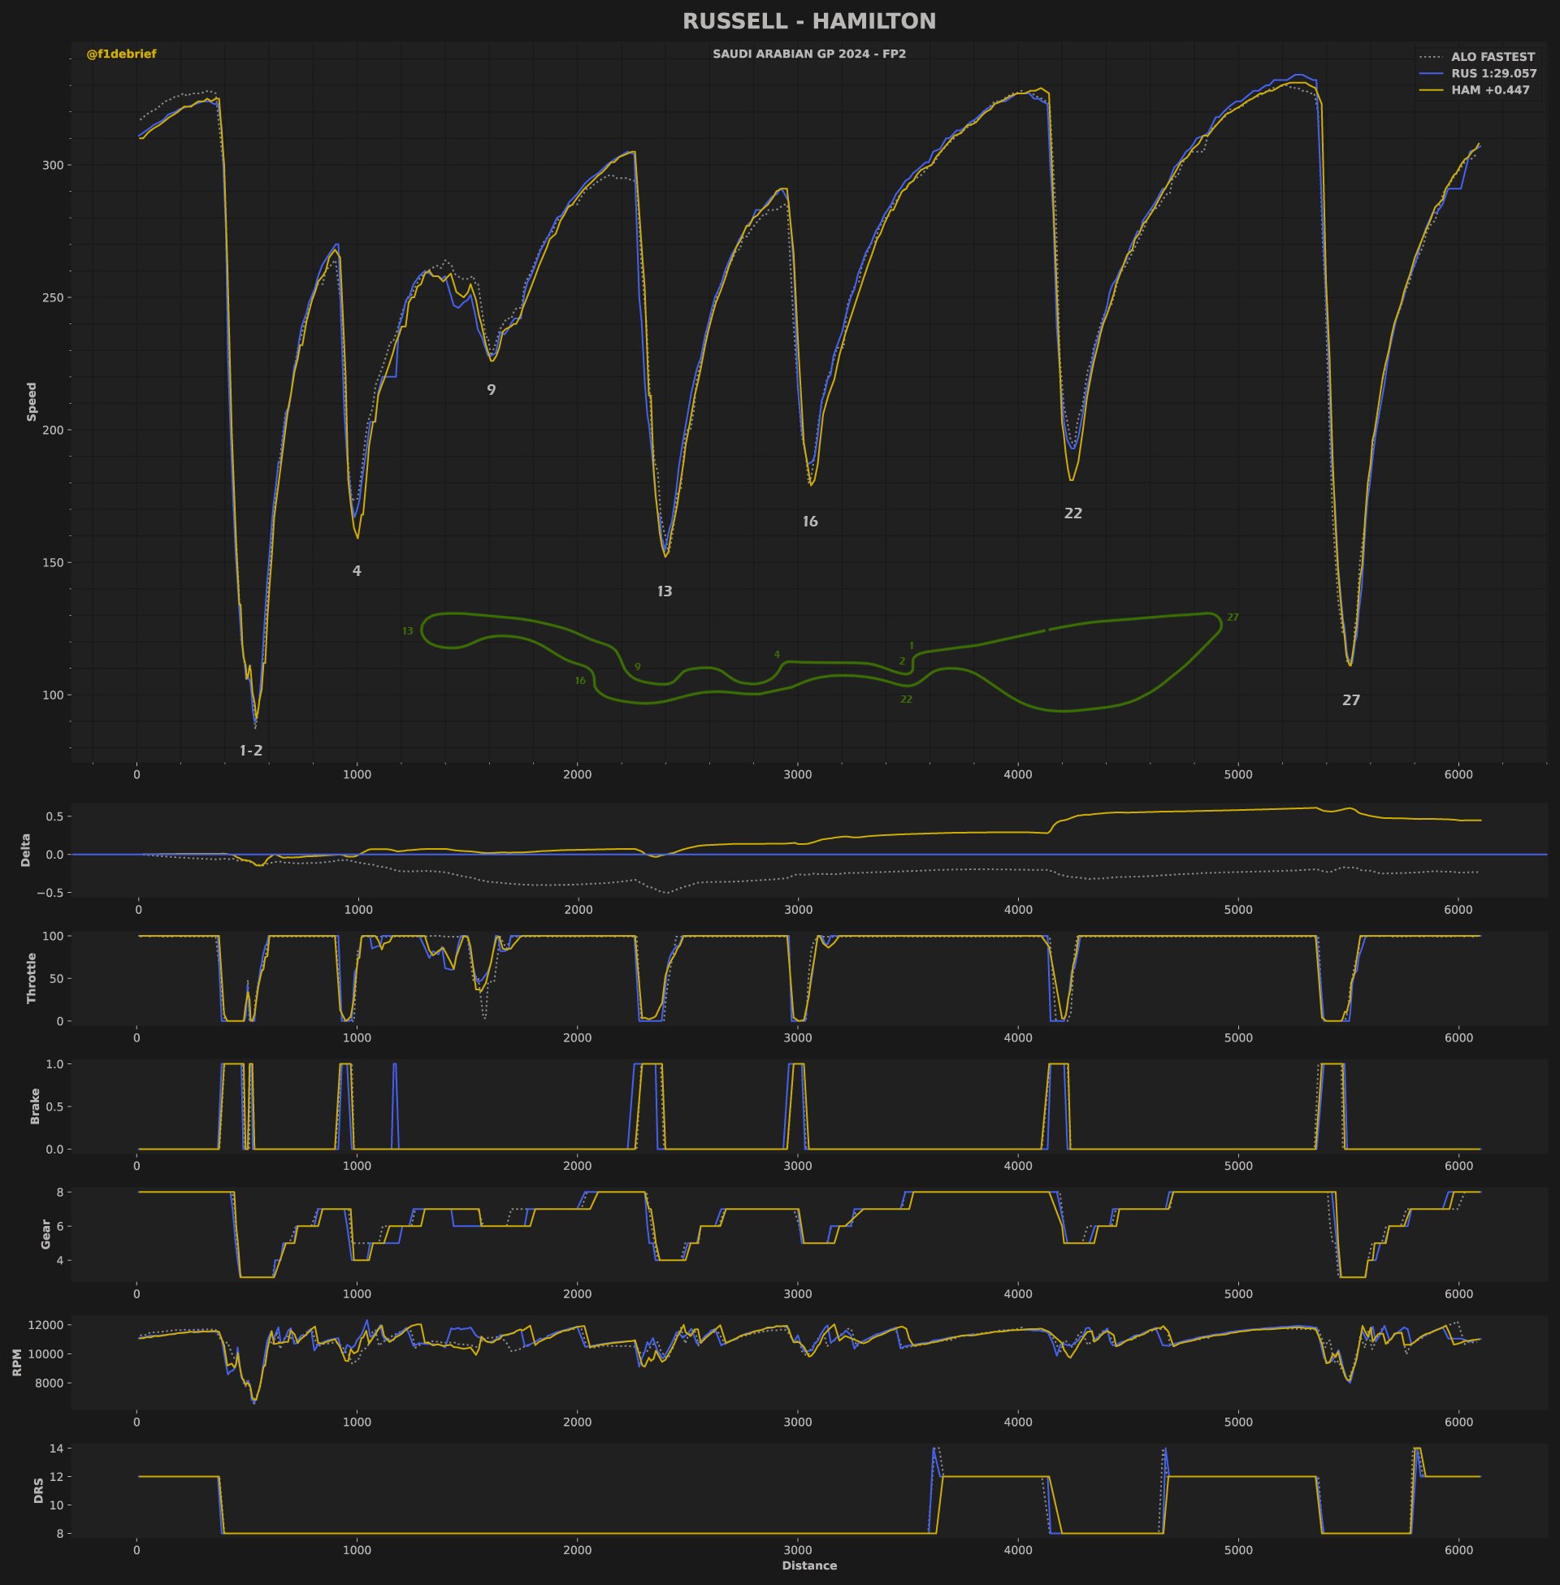Click the Delta axis label
Image resolution: width=1560 pixels, height=1585 pixels.
point(25,850)
